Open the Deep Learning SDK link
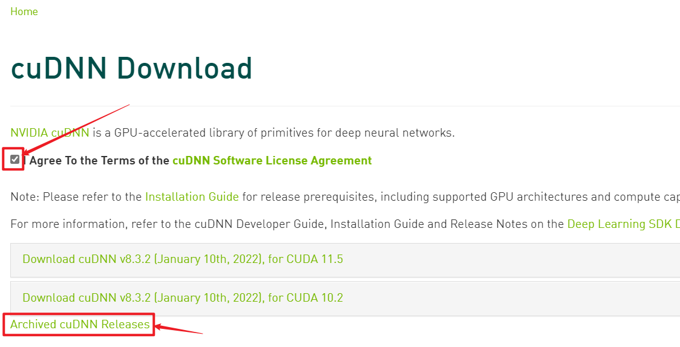 pyautogui.click(x=624, y=224)
